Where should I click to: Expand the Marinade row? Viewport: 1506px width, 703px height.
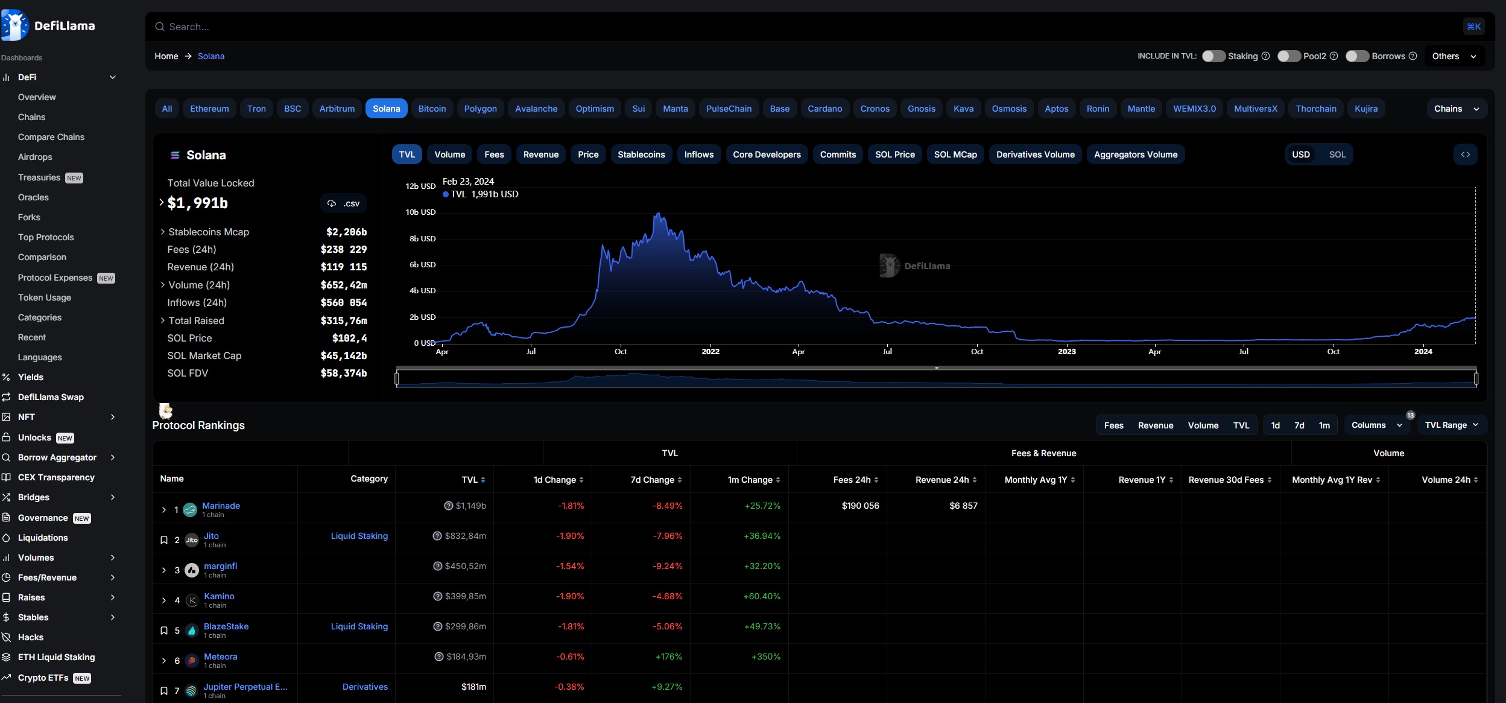click(163, 510)
